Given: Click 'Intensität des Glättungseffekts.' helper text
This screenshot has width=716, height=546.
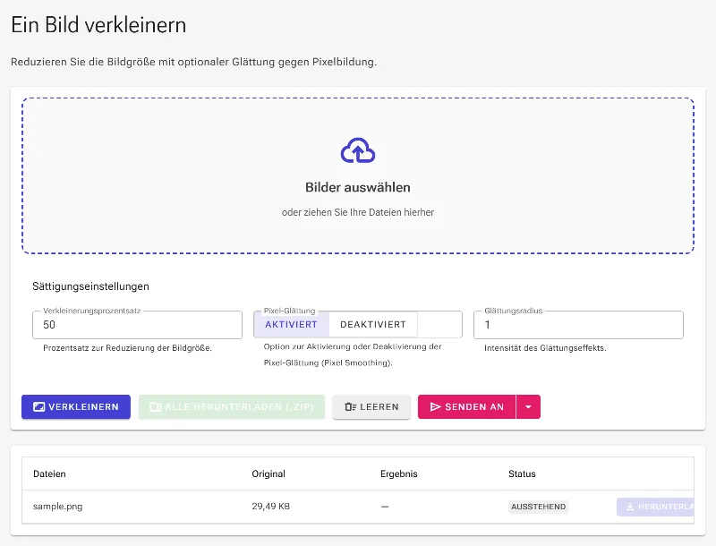Looking at the screenshot, I should (545, 348).
